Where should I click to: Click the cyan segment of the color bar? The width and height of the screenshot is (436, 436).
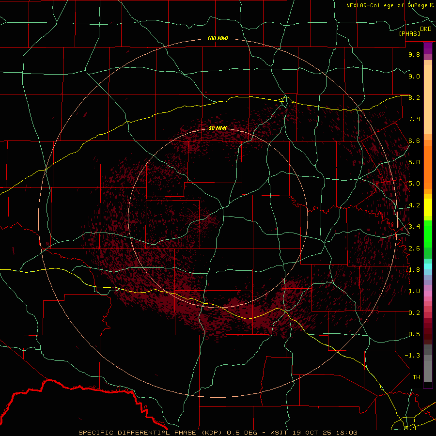coord(428,266)
